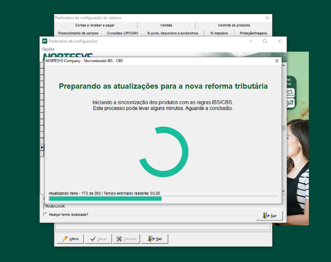Open % juros, descontos e acréscimos tab

point(173,33)
